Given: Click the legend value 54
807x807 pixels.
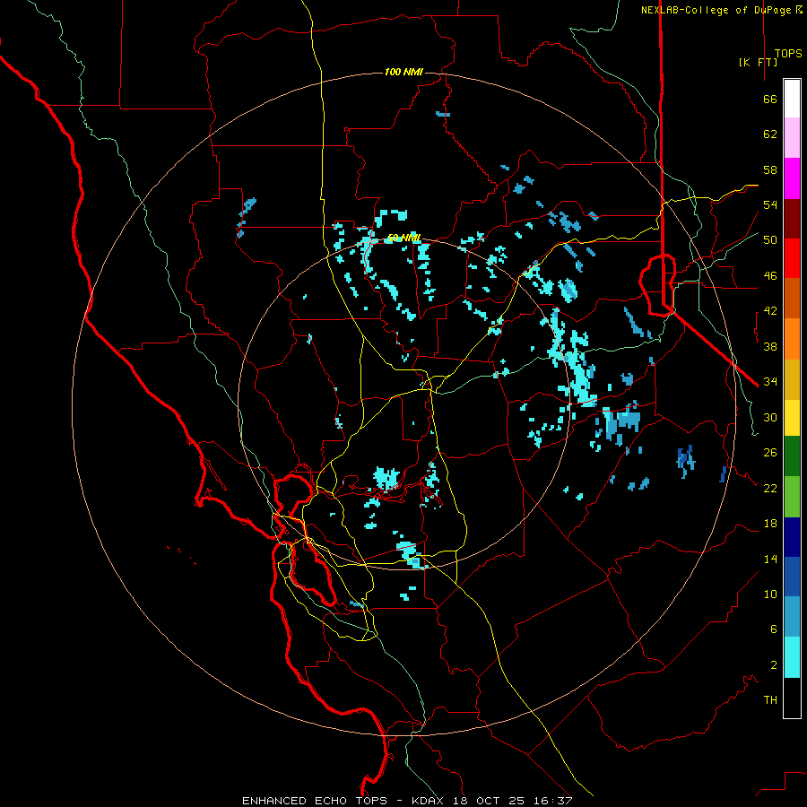Looking at the screenshot, I should 770,204.
